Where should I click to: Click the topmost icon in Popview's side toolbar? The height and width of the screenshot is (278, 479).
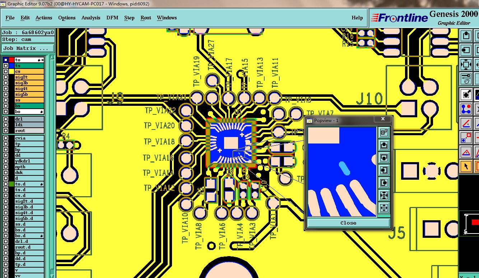pyautogui.click(x=384, y=133)
